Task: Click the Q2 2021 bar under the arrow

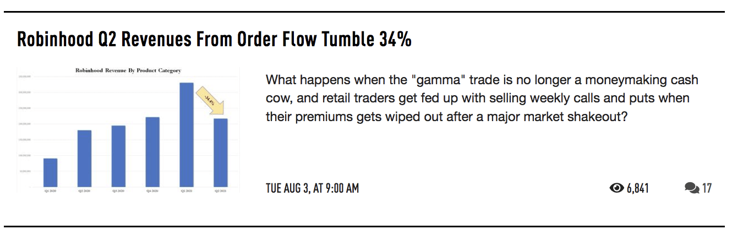Action: click(220, 152)
